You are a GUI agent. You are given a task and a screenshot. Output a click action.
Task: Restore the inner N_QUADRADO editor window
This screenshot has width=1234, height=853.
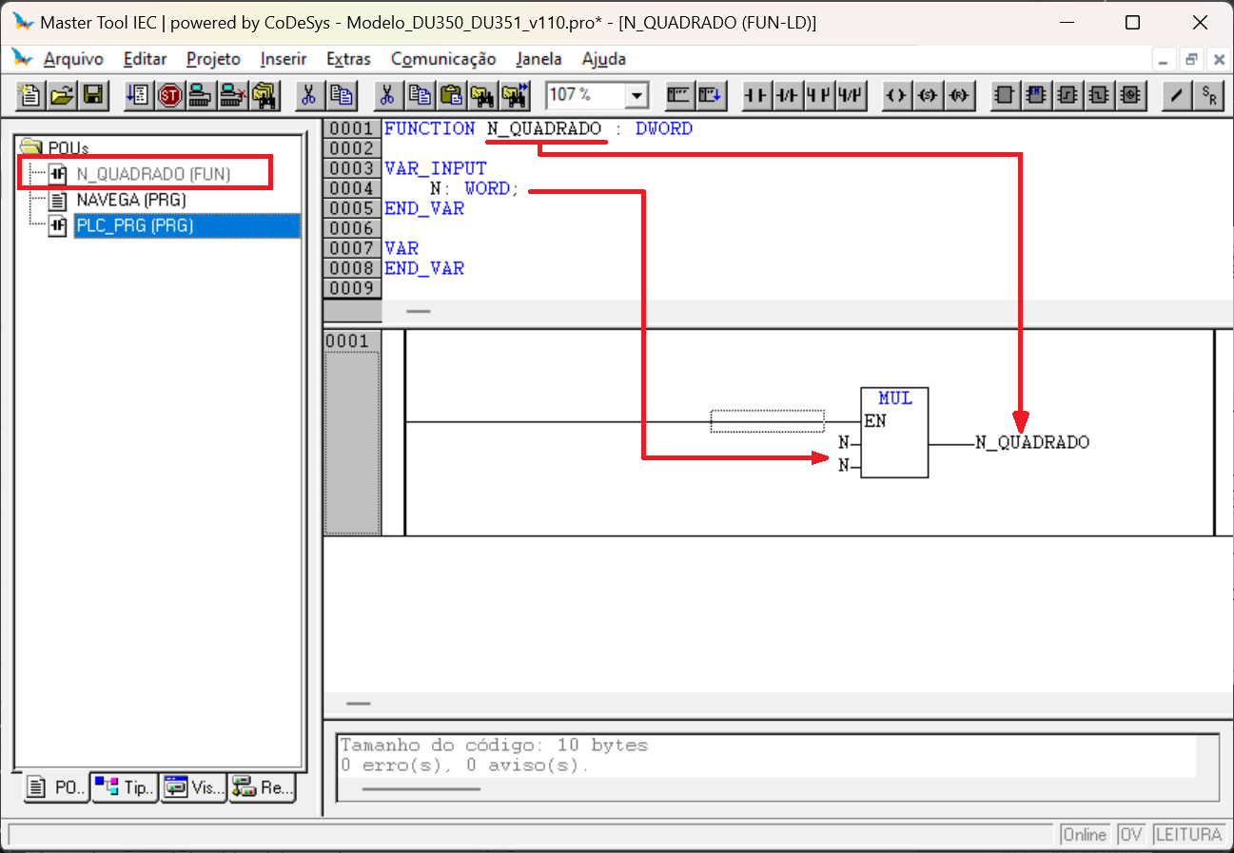coord(1191,59)
